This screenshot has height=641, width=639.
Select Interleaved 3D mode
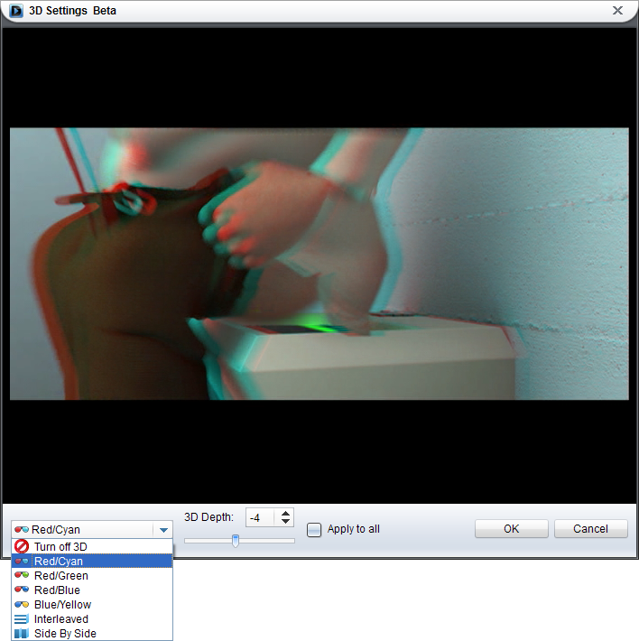[x=92, y=619]
